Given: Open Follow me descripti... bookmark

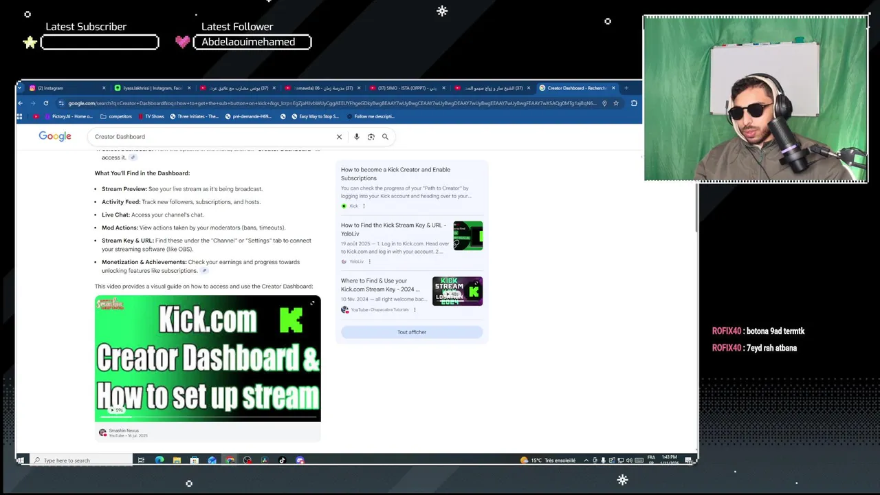Looking at the screenshot, I should [x=371, y=116].
